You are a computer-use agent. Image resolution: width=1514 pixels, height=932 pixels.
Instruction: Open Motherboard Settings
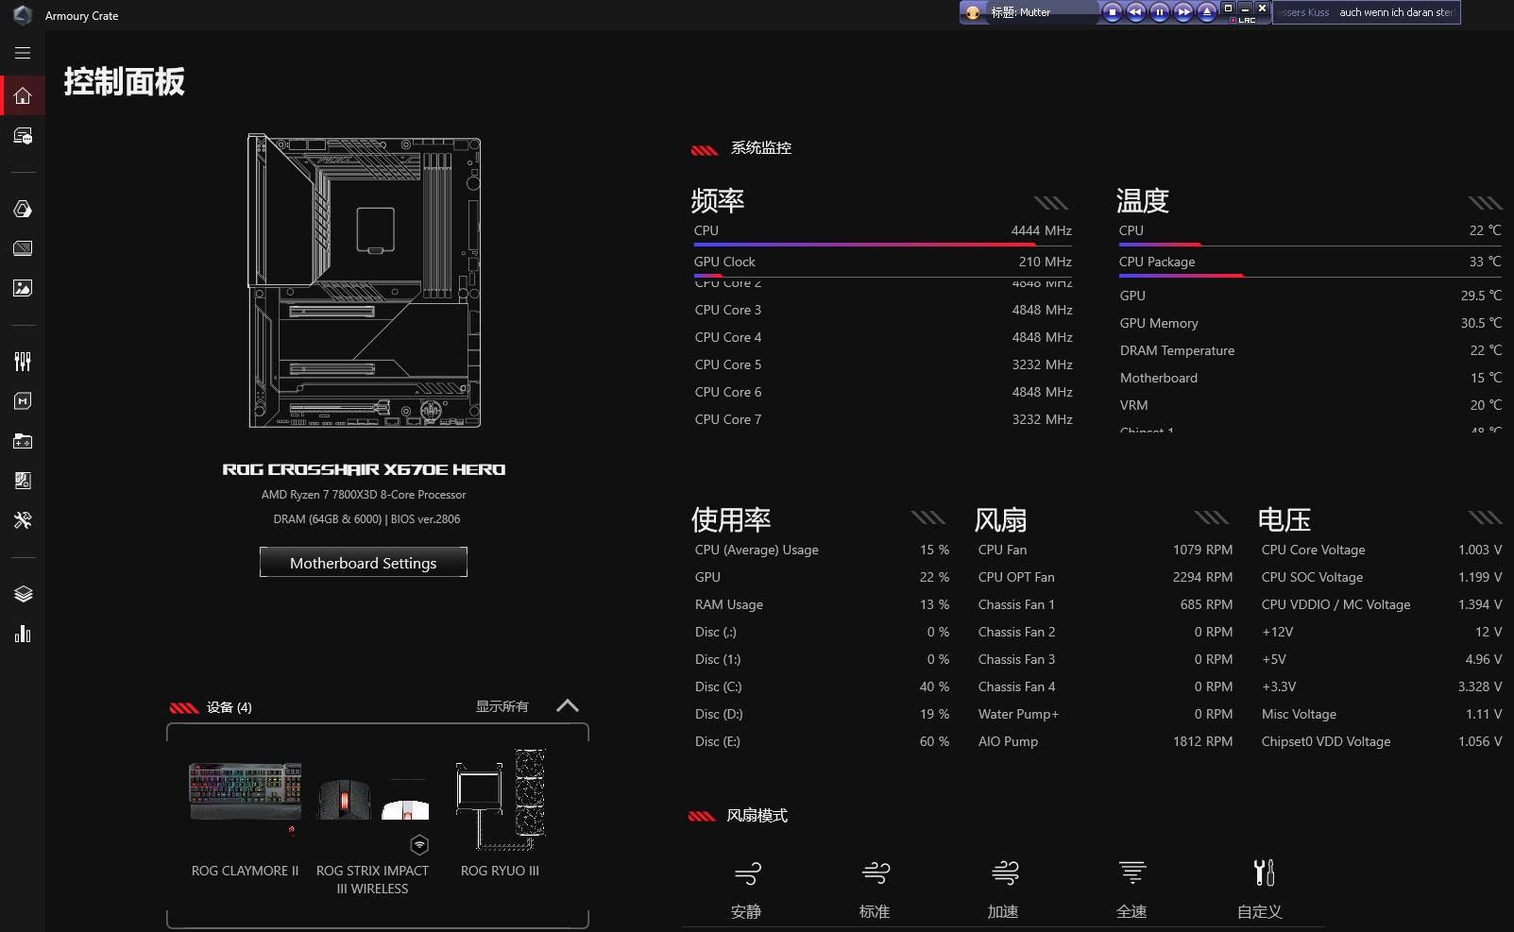(x=364, y=563)
